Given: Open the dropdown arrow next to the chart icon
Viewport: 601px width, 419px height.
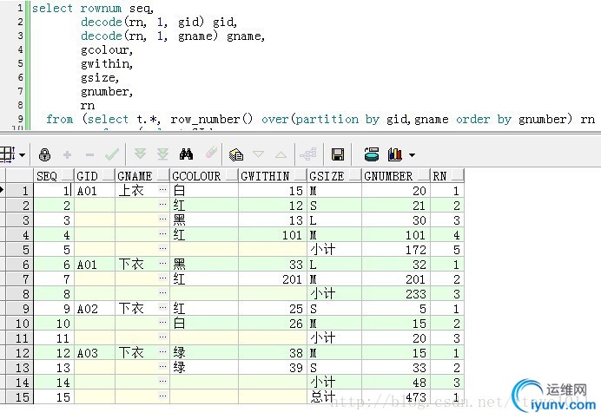Looking at the screenshot, I should (x=412, y=155).
